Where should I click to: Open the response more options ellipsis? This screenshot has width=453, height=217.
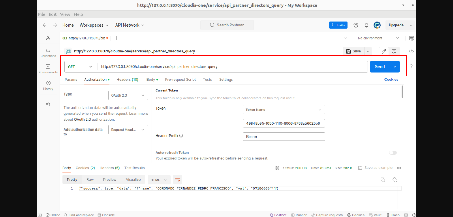[399, 168]
